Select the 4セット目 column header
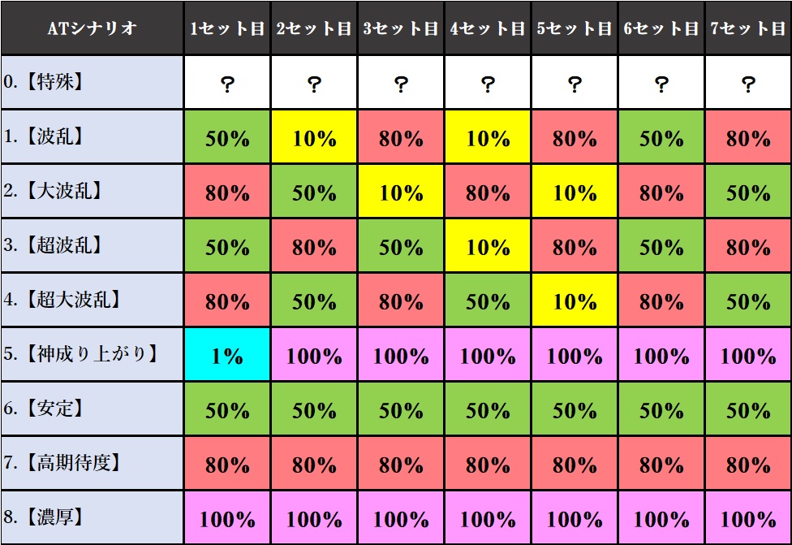This screenshot has width=792, height=545. [x=488, y=28]
